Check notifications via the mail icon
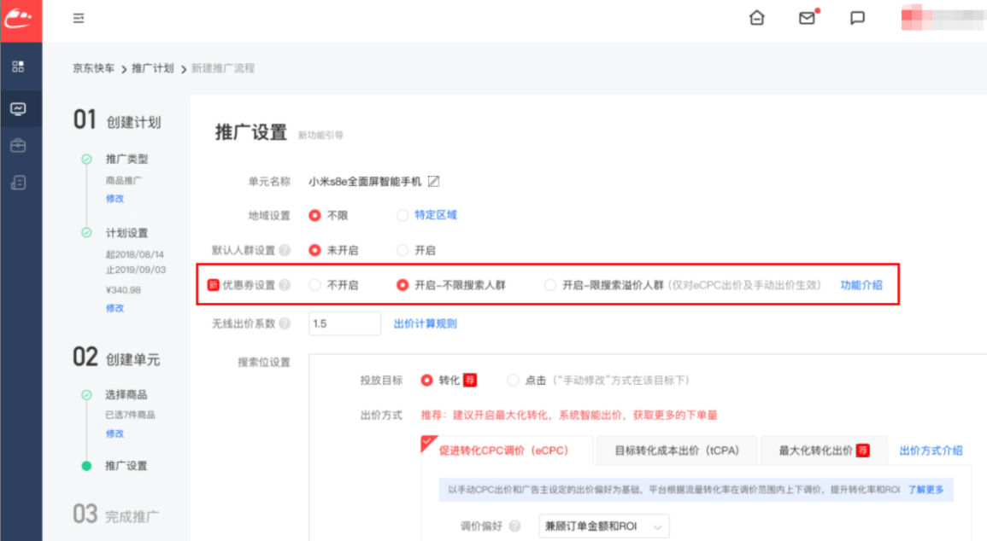987x541 pixels. coord(807,18)
